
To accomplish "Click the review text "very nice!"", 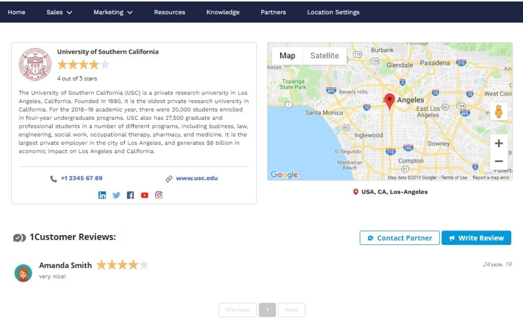I will click(x=53, y=277).
